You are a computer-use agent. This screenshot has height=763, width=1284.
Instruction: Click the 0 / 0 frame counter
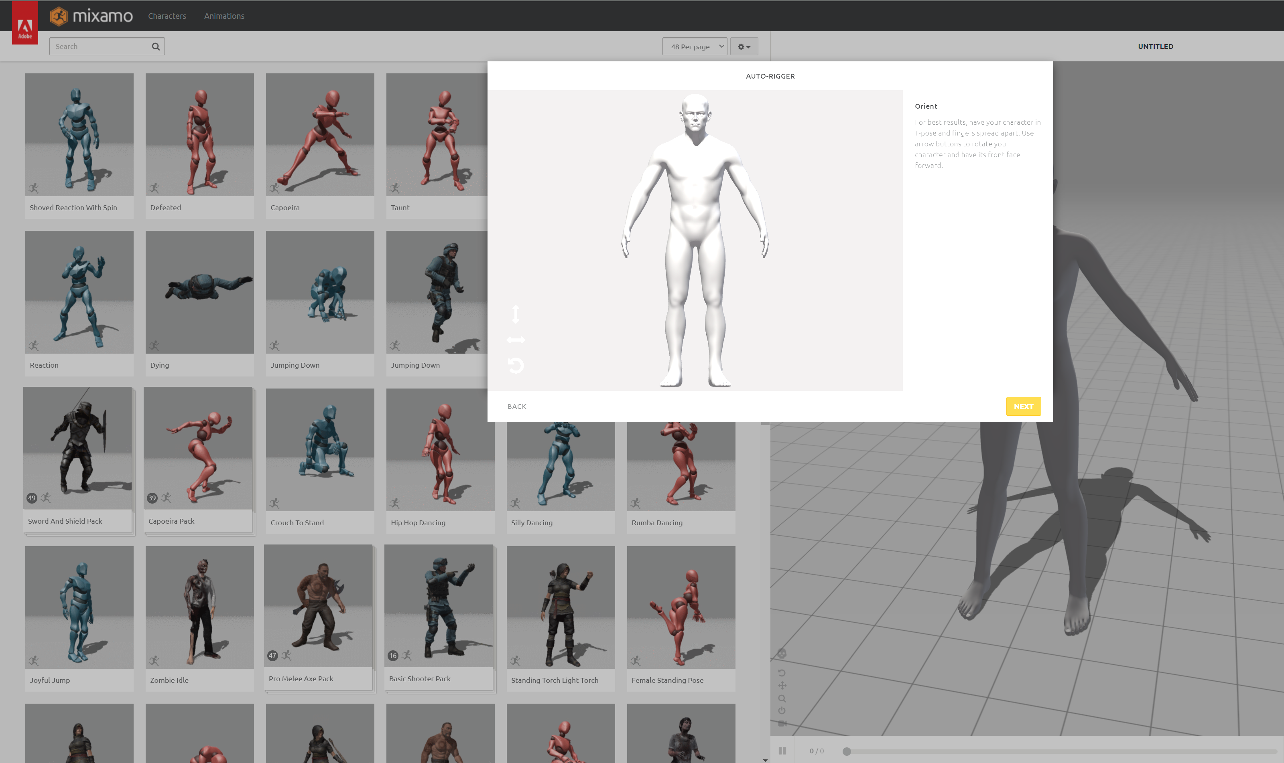817,751
